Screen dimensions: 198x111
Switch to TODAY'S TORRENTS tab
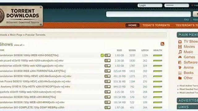[156, 25]
